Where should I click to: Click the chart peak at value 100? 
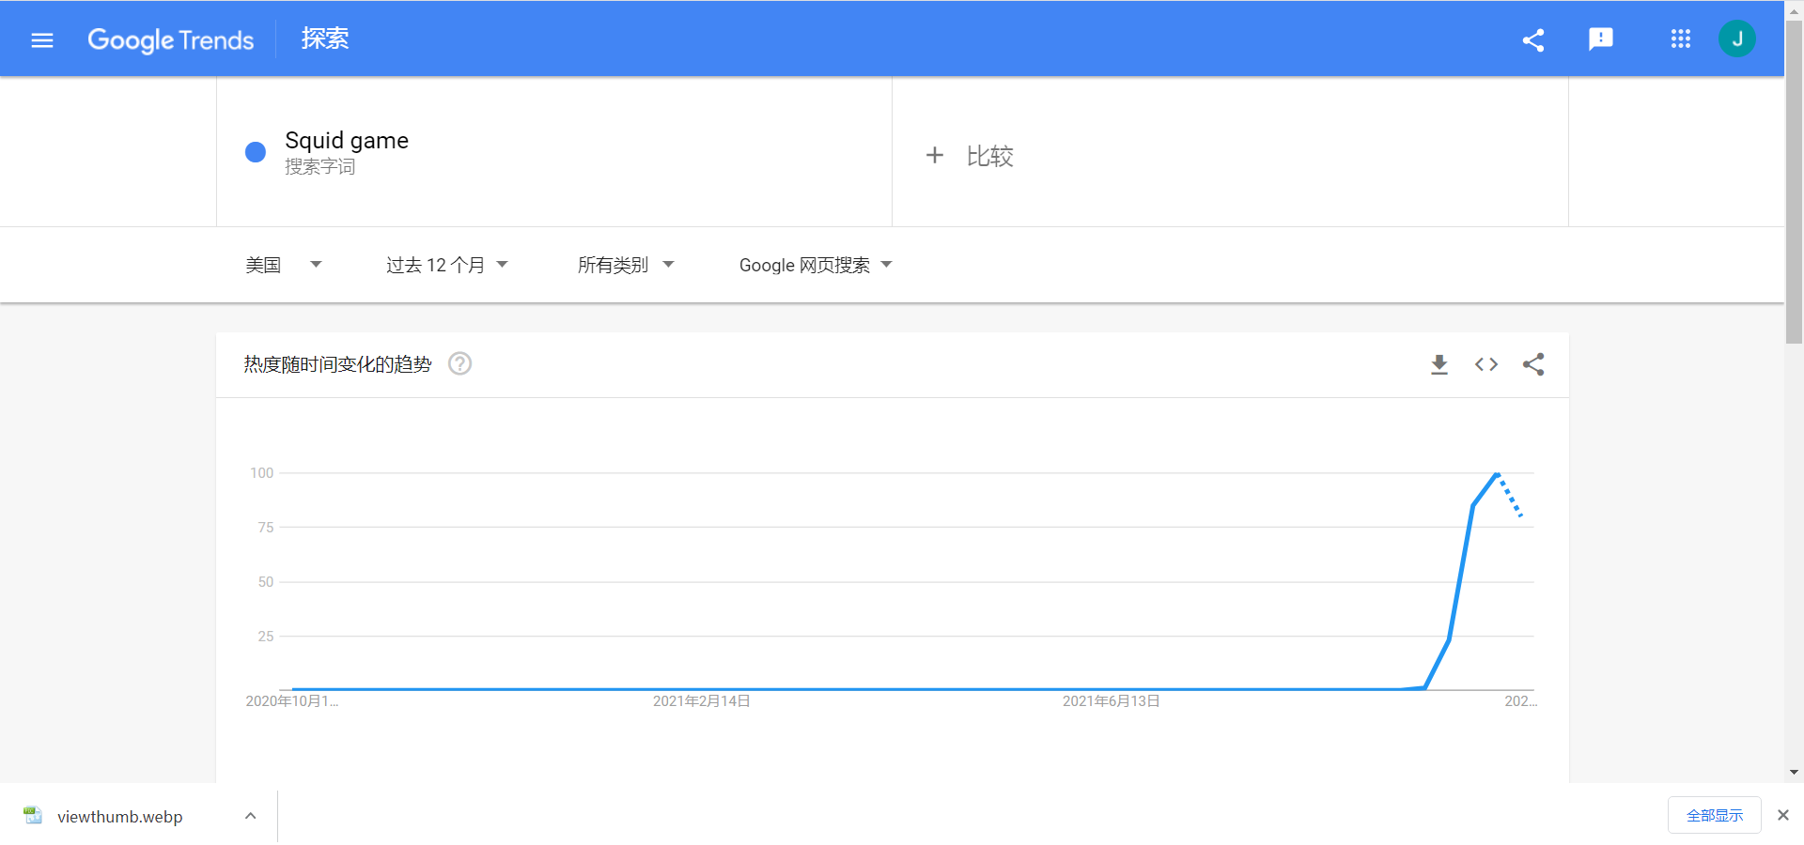point(1497,474)
